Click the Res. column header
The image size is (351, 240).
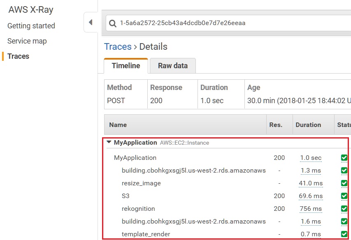279,125
